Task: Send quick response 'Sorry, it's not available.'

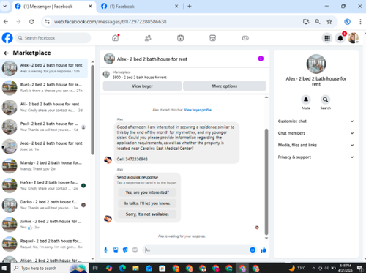Action: 147,214
